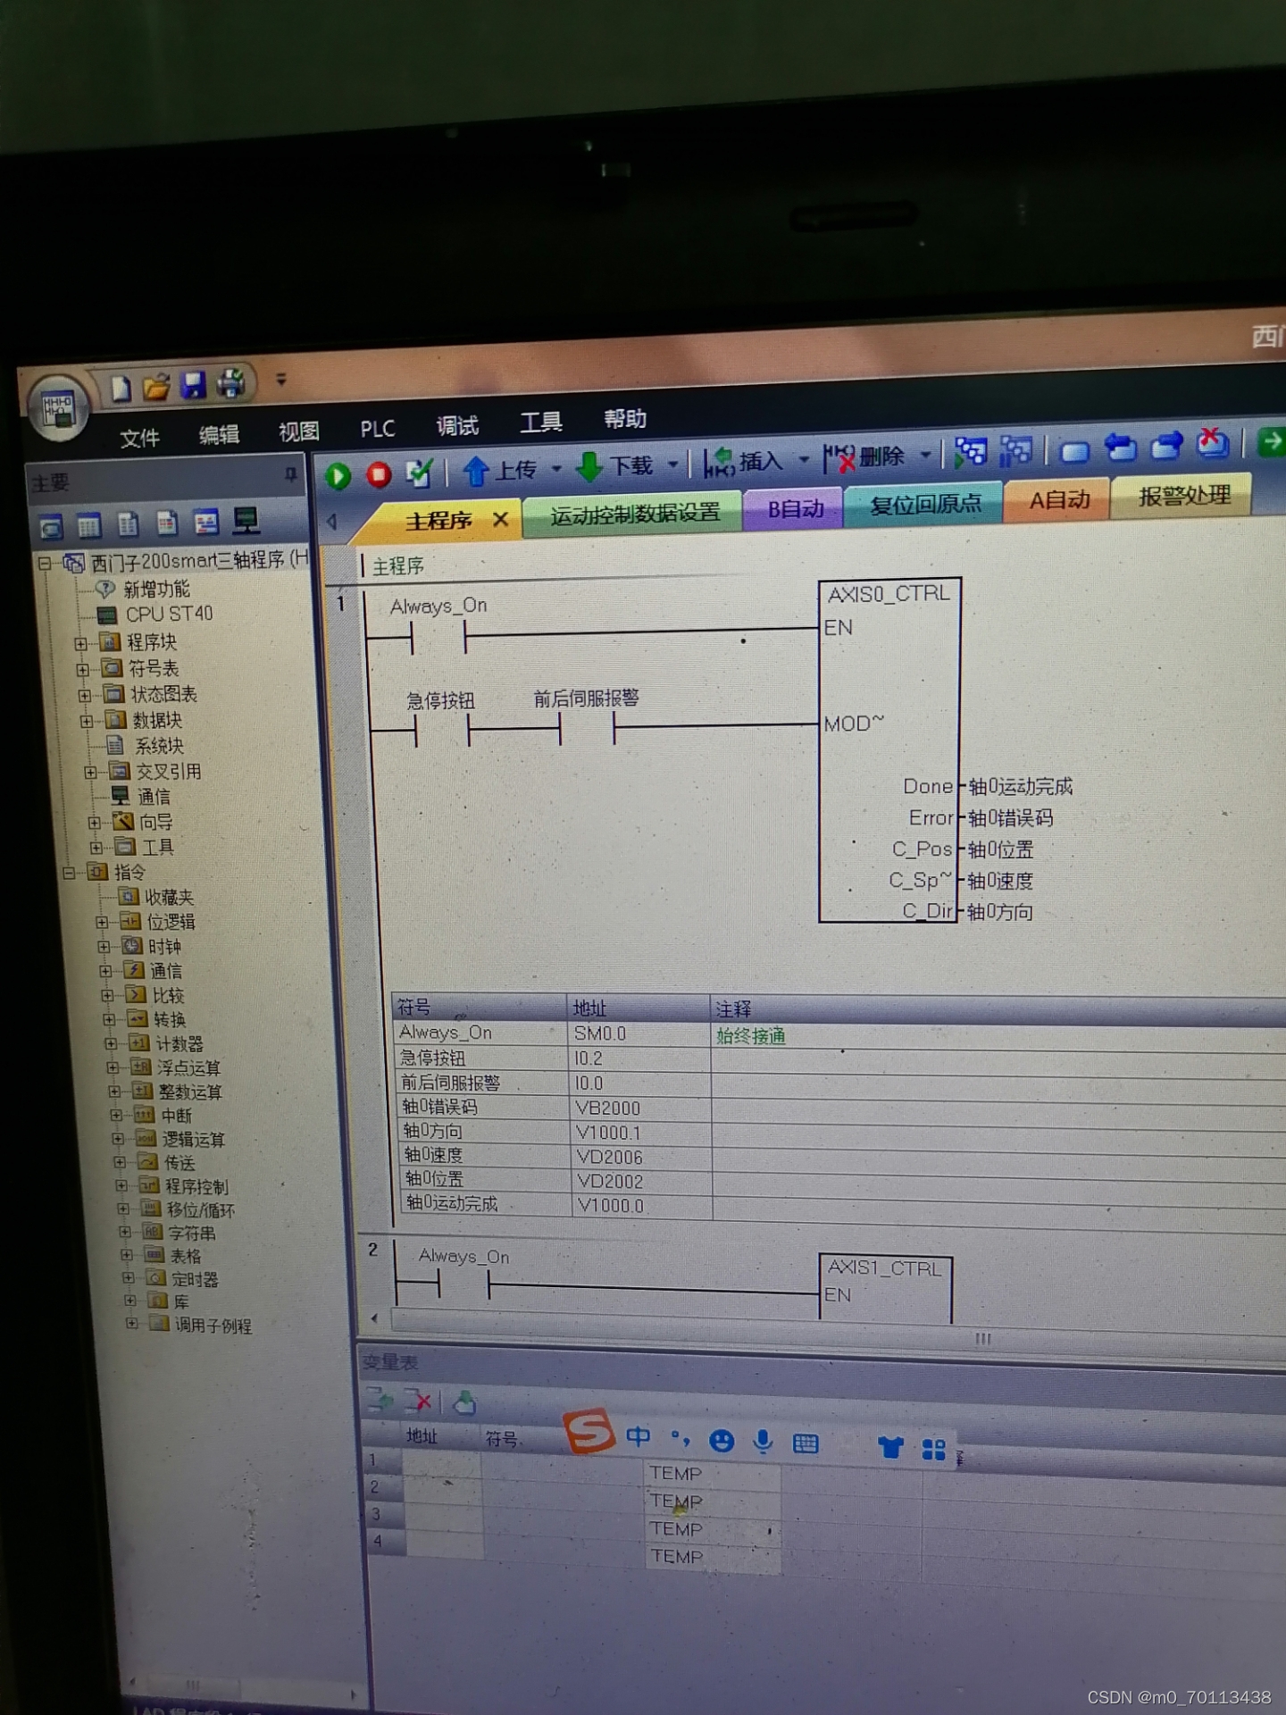Save the project with the floppy icon
Screen dimensions: 1286x1715
tap(194, 385)
